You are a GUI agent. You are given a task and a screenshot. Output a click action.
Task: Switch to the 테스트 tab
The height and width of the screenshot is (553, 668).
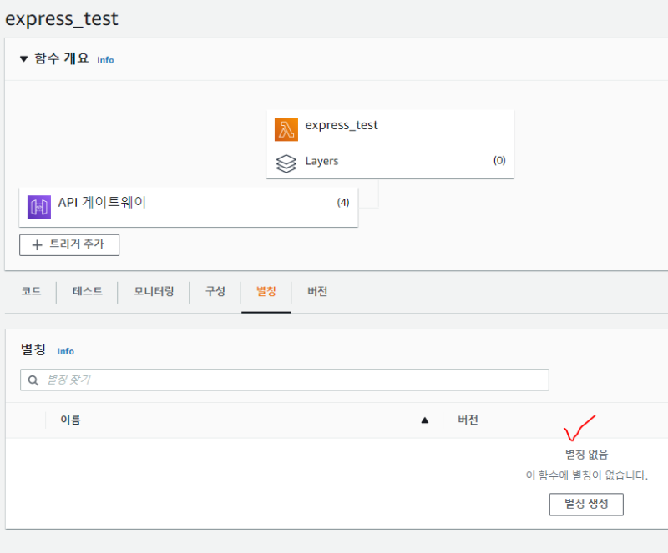click(88, 291)
